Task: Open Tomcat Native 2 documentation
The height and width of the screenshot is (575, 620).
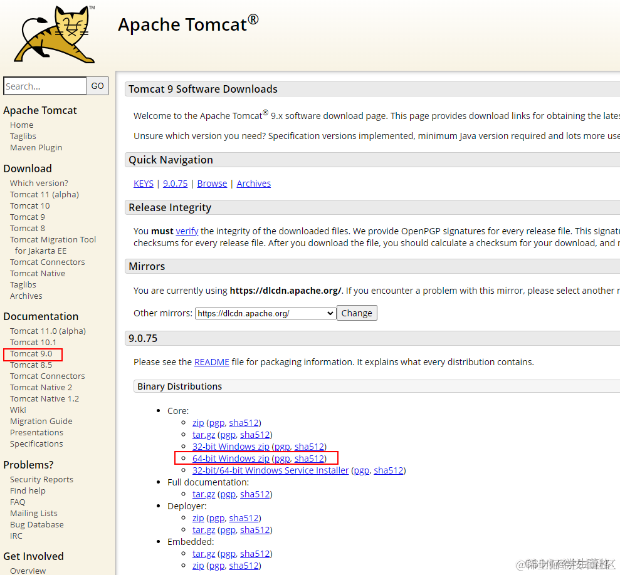Action: (41, 387)
